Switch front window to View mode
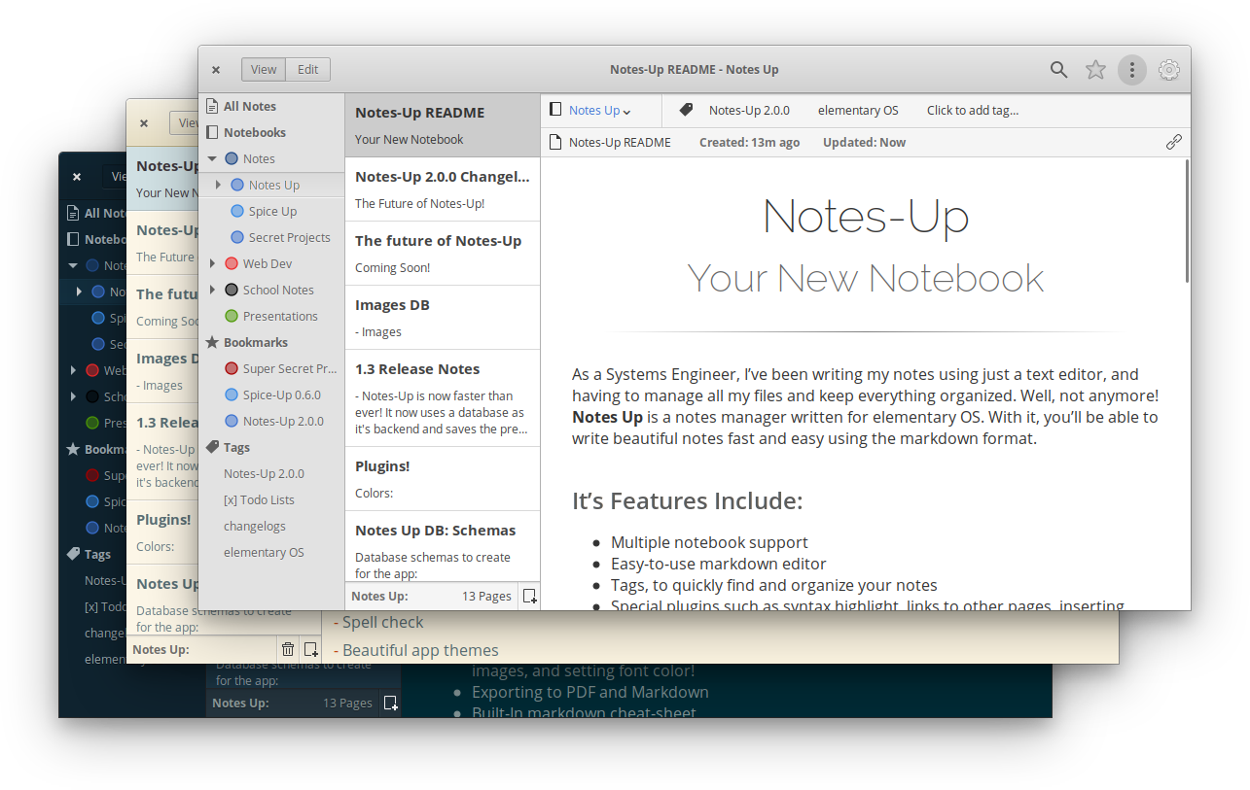Viewport: 1250px width, 790px height. coord(264,70)
